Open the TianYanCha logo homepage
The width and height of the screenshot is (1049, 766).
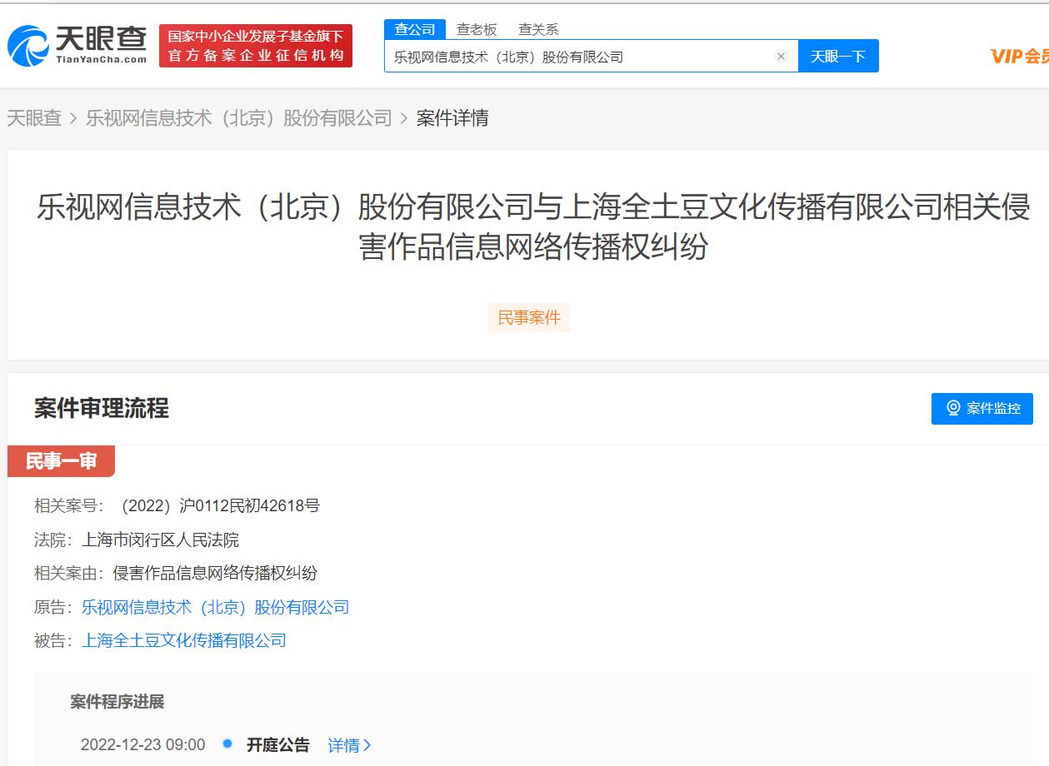77,44
